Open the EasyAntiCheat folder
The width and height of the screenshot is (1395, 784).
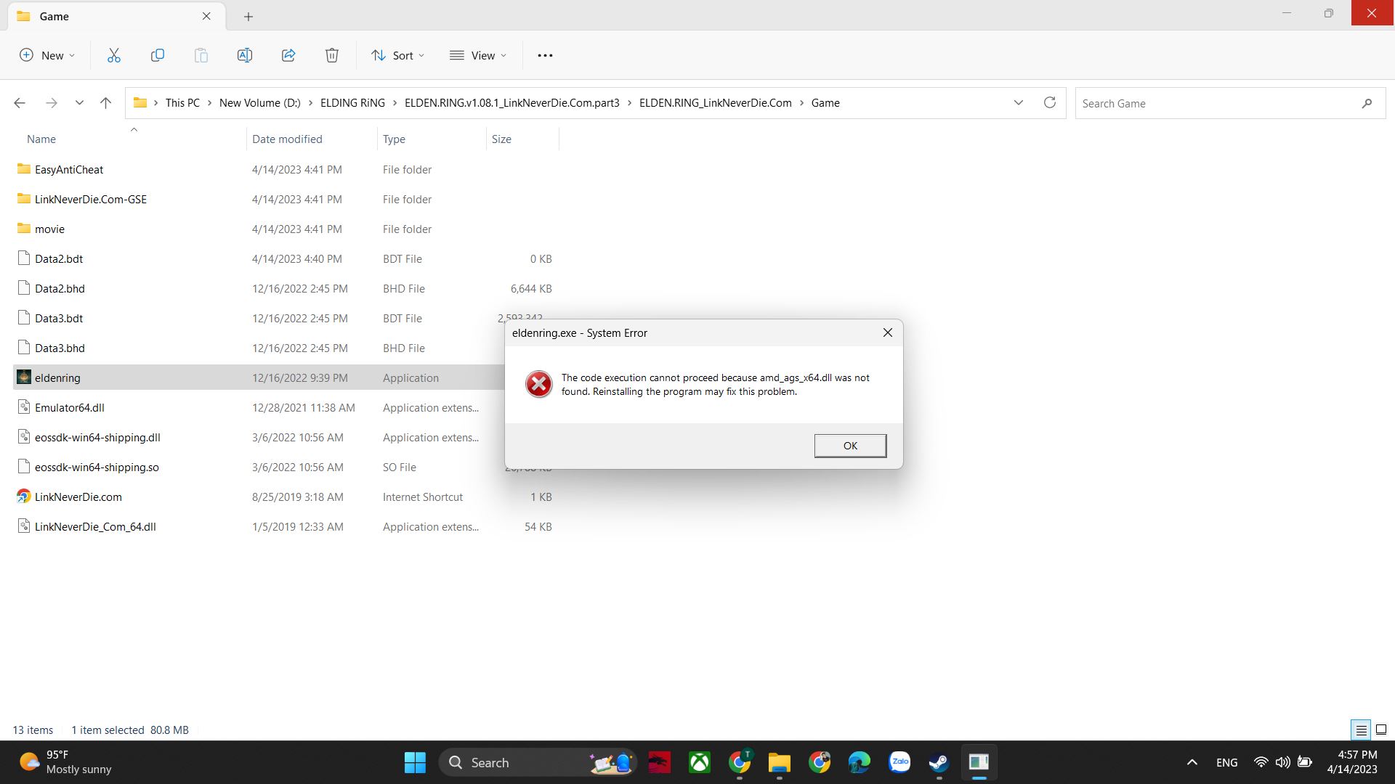point(69,169)
